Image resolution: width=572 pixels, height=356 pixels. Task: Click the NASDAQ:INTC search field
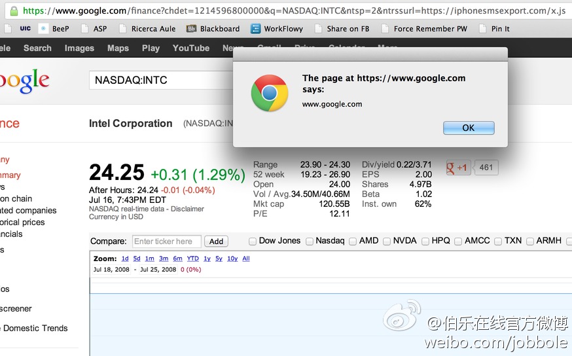(x=161, y=80)
